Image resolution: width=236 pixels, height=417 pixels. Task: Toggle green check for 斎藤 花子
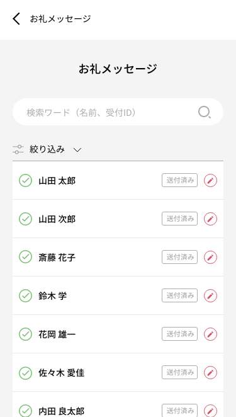(x=26, y=257)
